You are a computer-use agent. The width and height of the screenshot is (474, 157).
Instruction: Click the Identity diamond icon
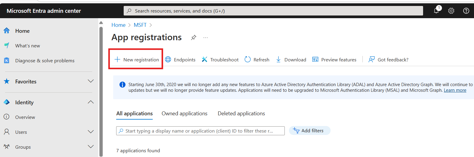pos(7,102)
